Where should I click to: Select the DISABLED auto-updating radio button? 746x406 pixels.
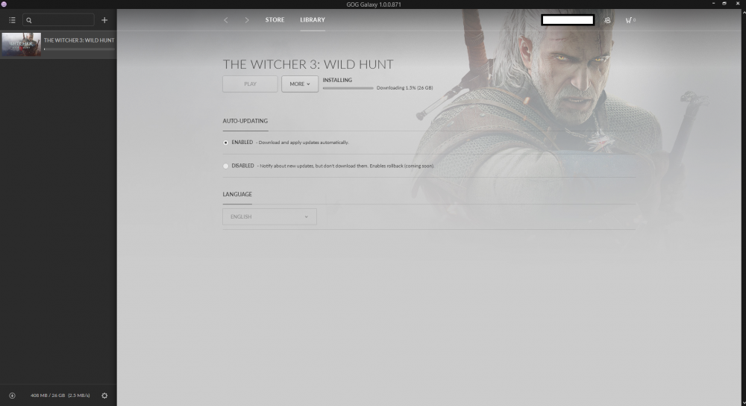[x=225, y=166]
